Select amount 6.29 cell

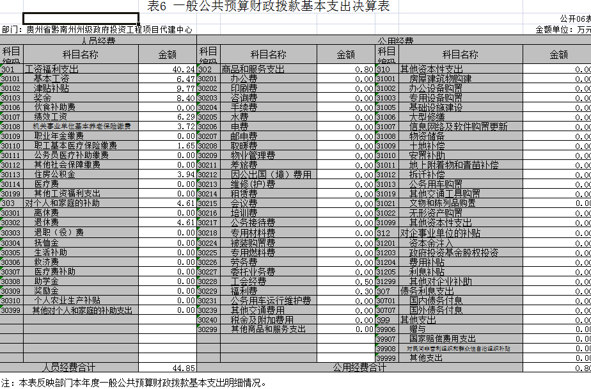click(x=168, y=117)
